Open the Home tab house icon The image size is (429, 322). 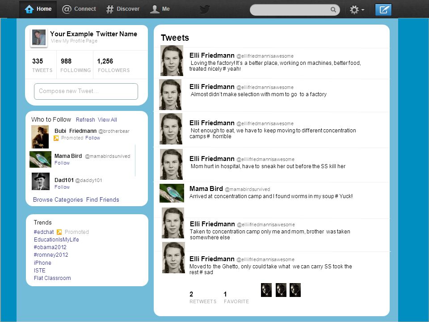click(29, 9)
